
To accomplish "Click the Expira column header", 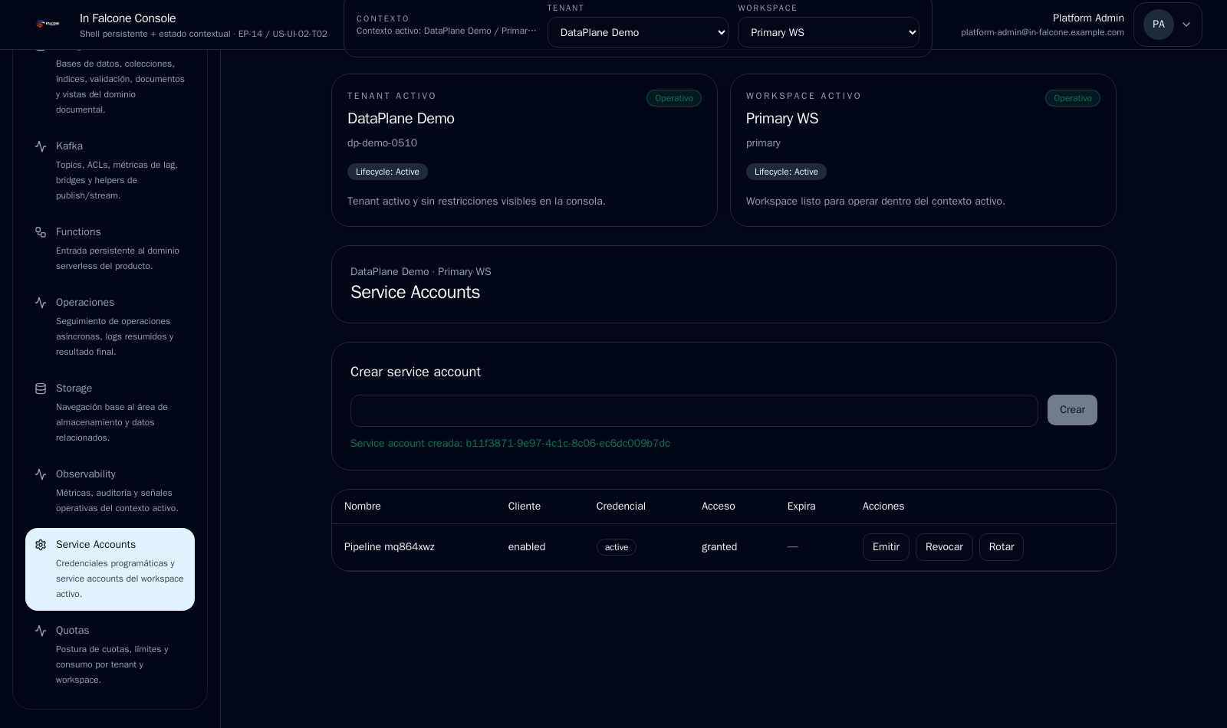I will tap(801, 507).
